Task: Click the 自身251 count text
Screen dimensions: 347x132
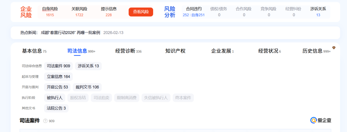Action: click(198, 15)
